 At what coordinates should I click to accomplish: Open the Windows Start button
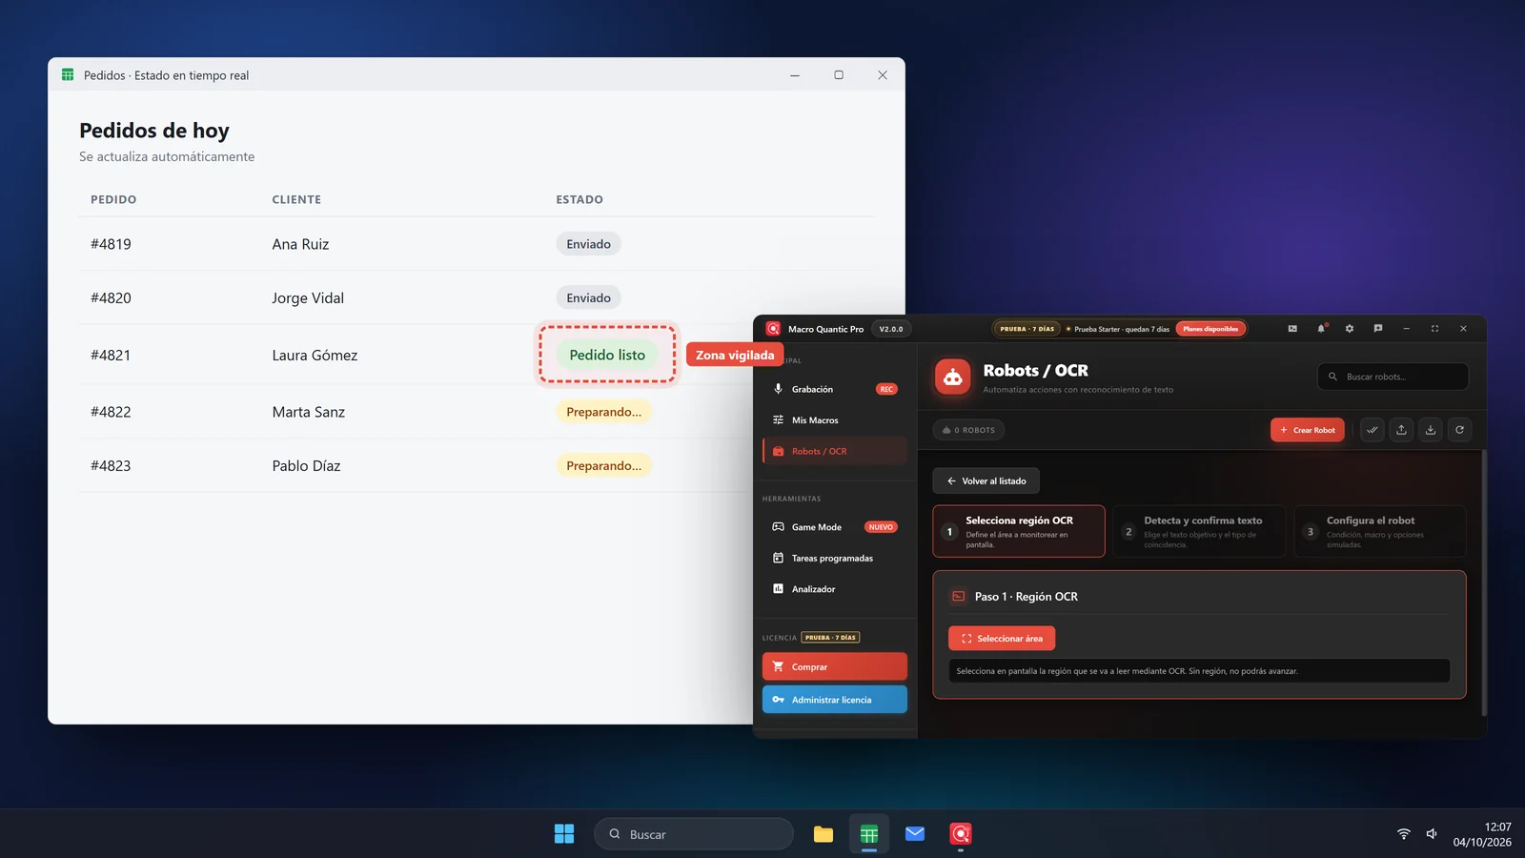pos(564,834)
